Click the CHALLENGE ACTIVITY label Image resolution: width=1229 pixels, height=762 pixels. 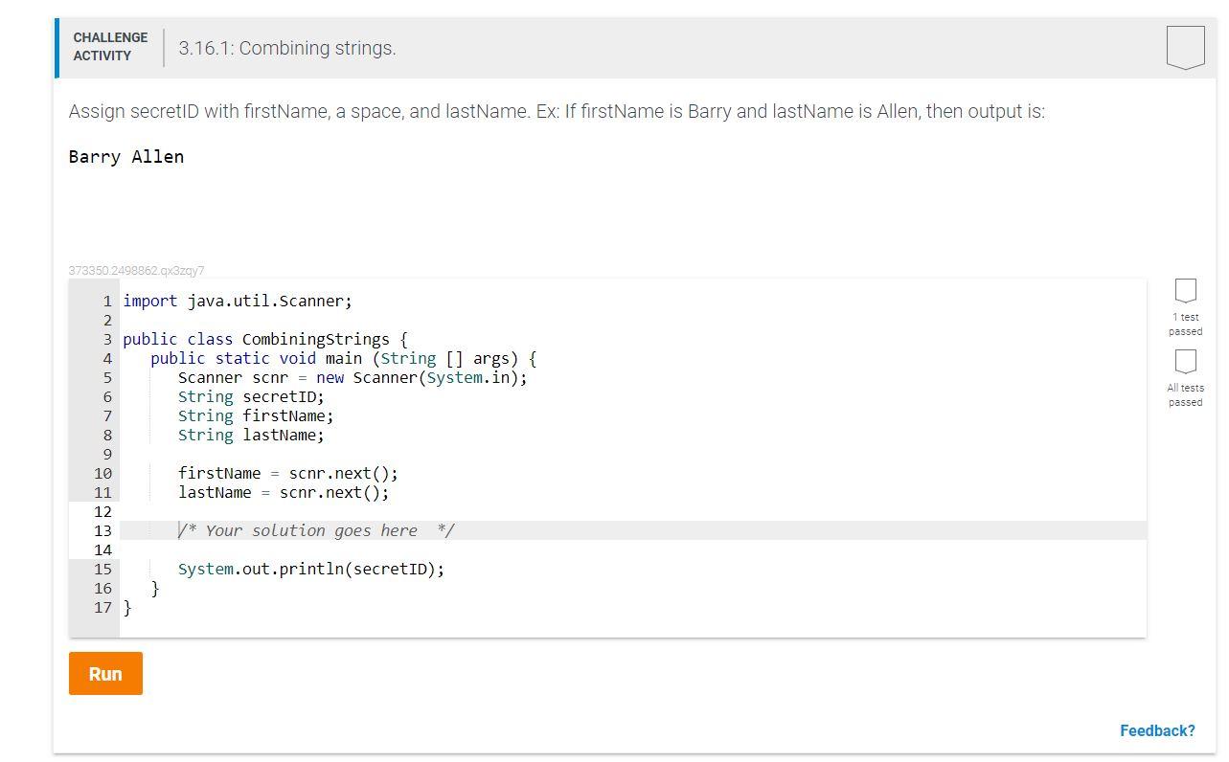(109, 45)
